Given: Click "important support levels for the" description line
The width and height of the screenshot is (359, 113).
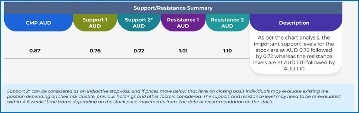Looking at the screenshot, I should (294, 44).
